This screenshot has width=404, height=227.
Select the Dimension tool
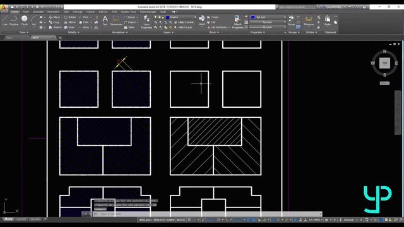point(116,20)
